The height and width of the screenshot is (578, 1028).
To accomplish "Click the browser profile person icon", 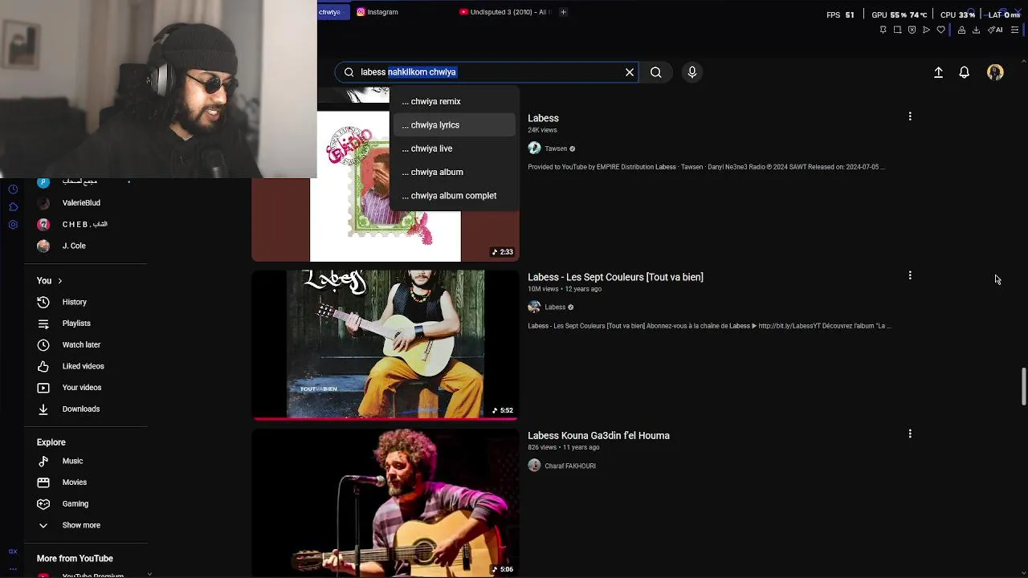I will click(961, 30).
